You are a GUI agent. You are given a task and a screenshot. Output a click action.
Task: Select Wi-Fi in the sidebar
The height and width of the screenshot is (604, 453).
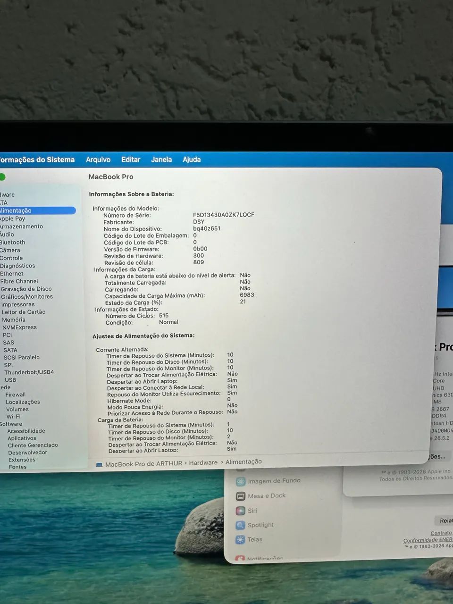[14, 417]
